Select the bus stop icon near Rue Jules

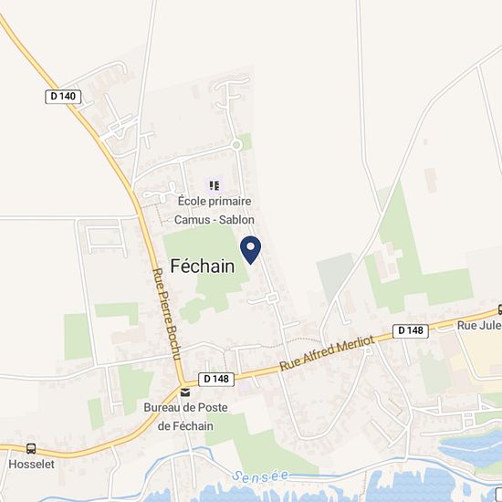point(500,309)
